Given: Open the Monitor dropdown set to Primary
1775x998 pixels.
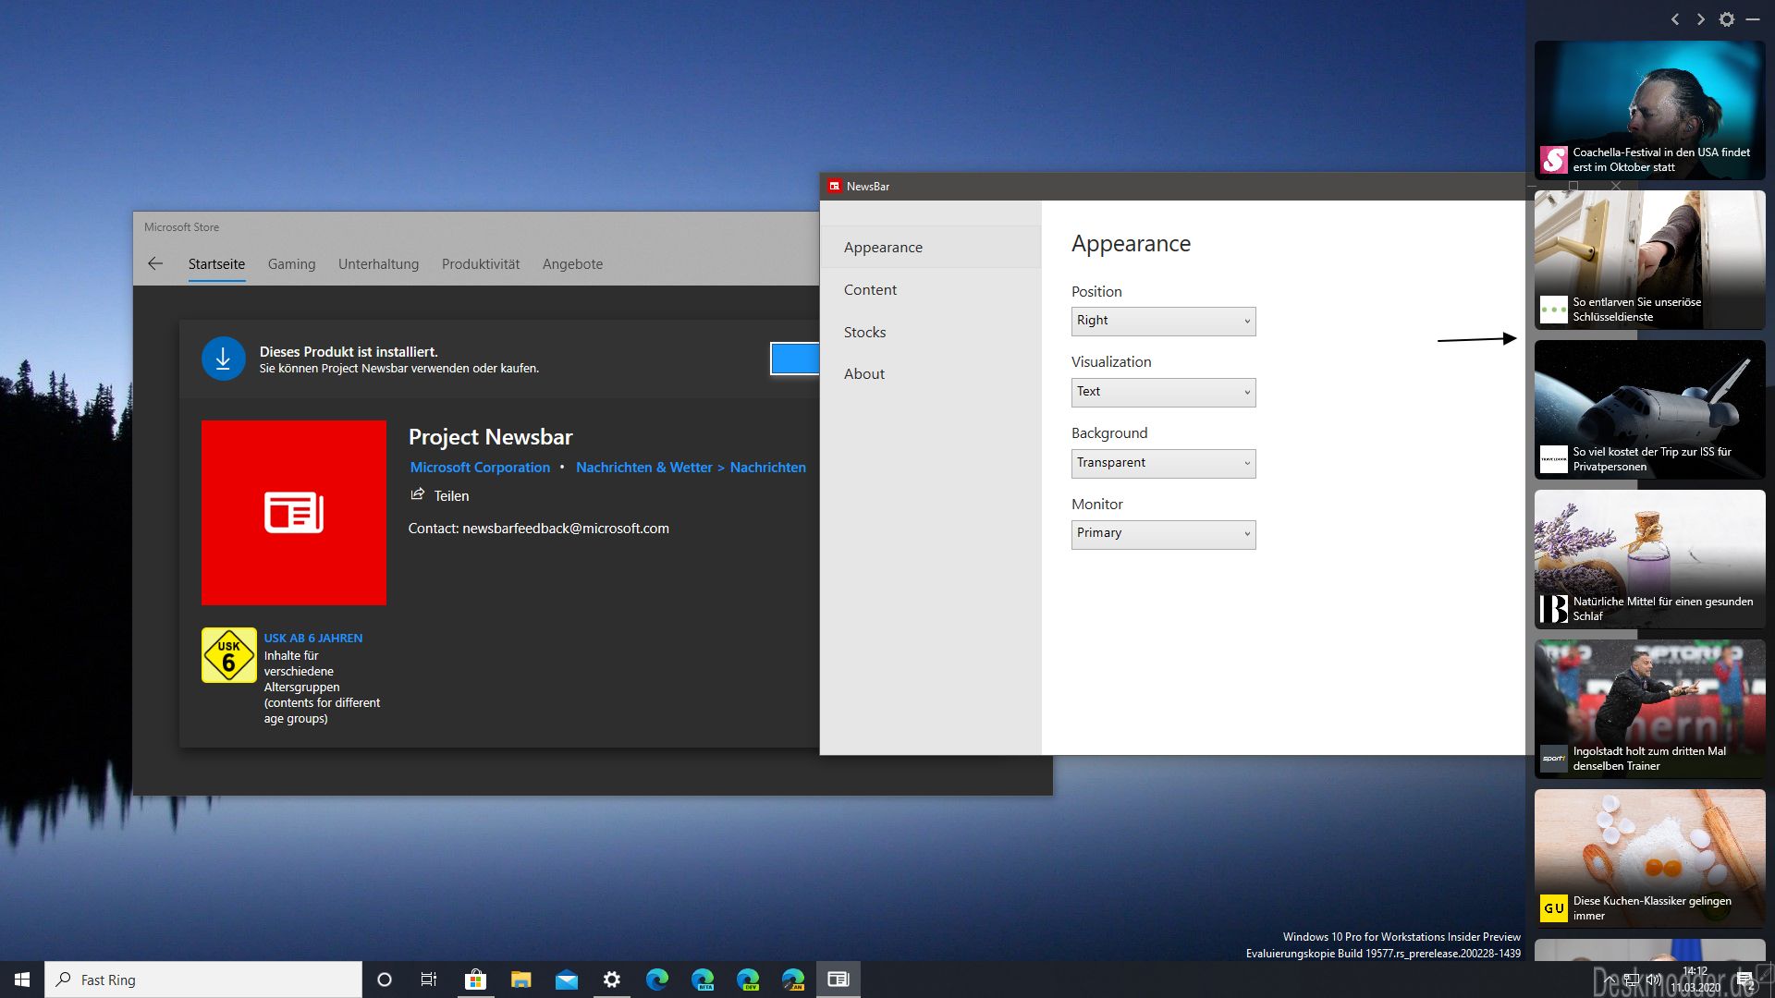Looking at the screenshot, I should [x=1163, y=534].
